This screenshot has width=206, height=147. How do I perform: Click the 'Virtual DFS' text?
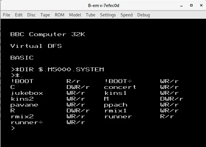(36, 46)
